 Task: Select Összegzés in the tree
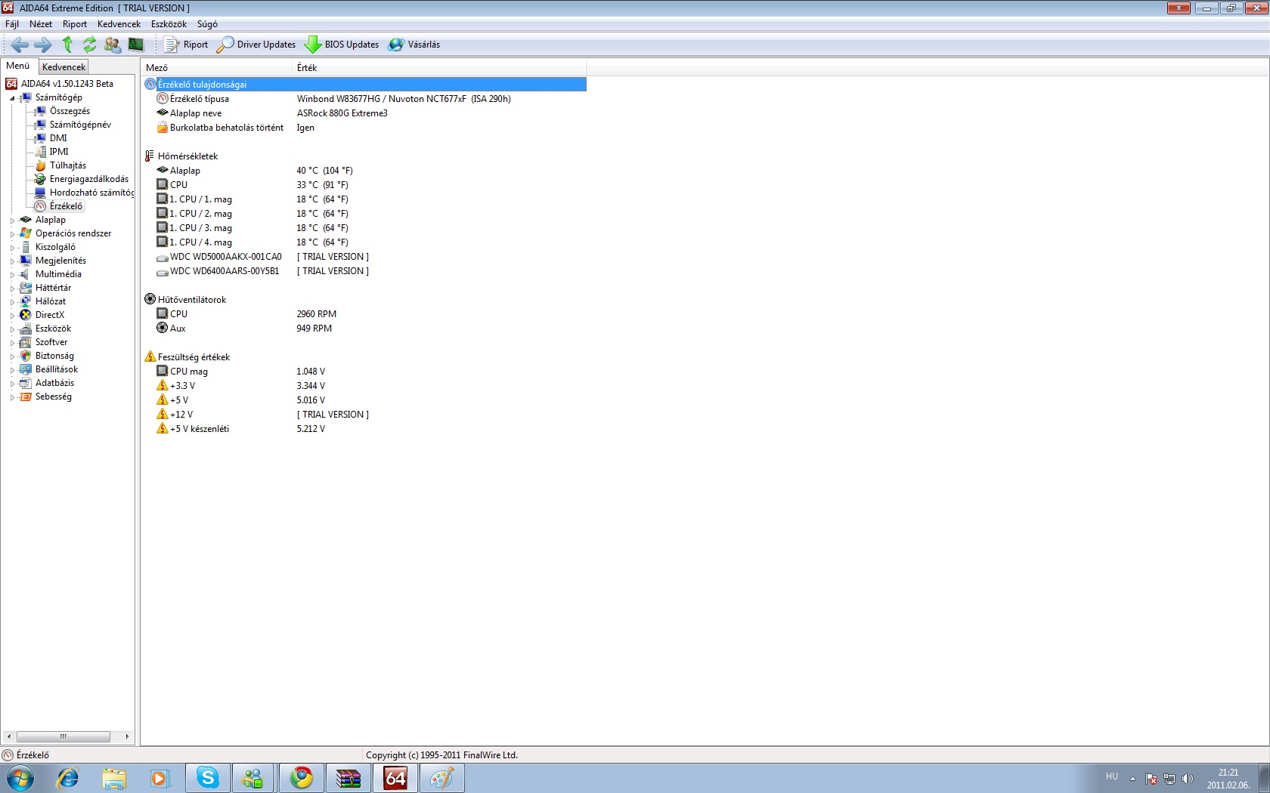(x=70, y=111)
